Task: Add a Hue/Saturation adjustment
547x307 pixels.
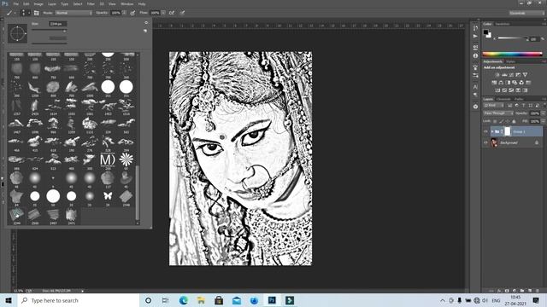Action: click(x=494, y=83)
